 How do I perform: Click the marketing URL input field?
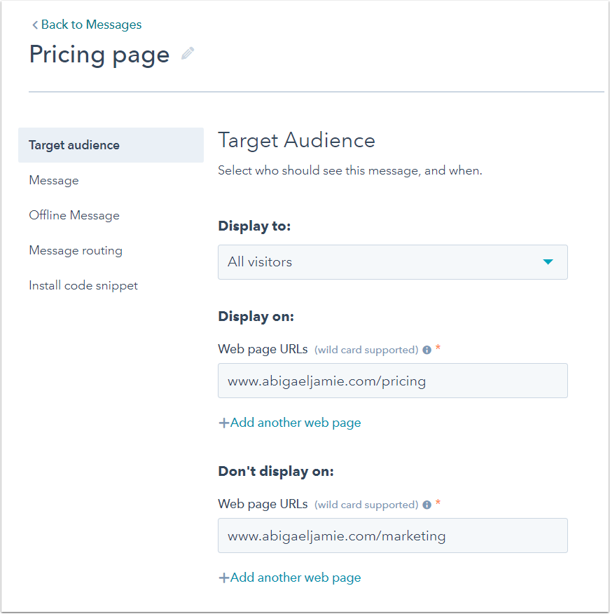pyautogui.click(x=392, y=535)
